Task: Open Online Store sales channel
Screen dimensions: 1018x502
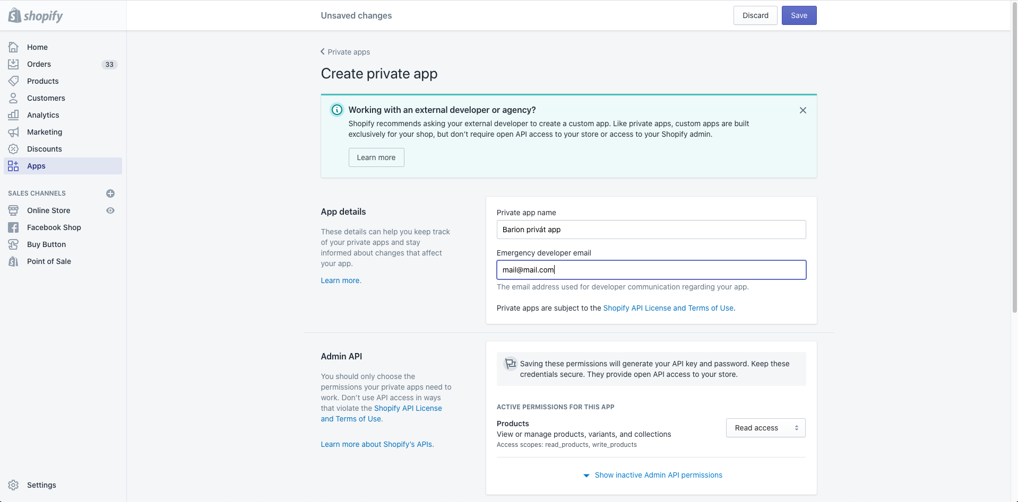Action: click(49, 210)
